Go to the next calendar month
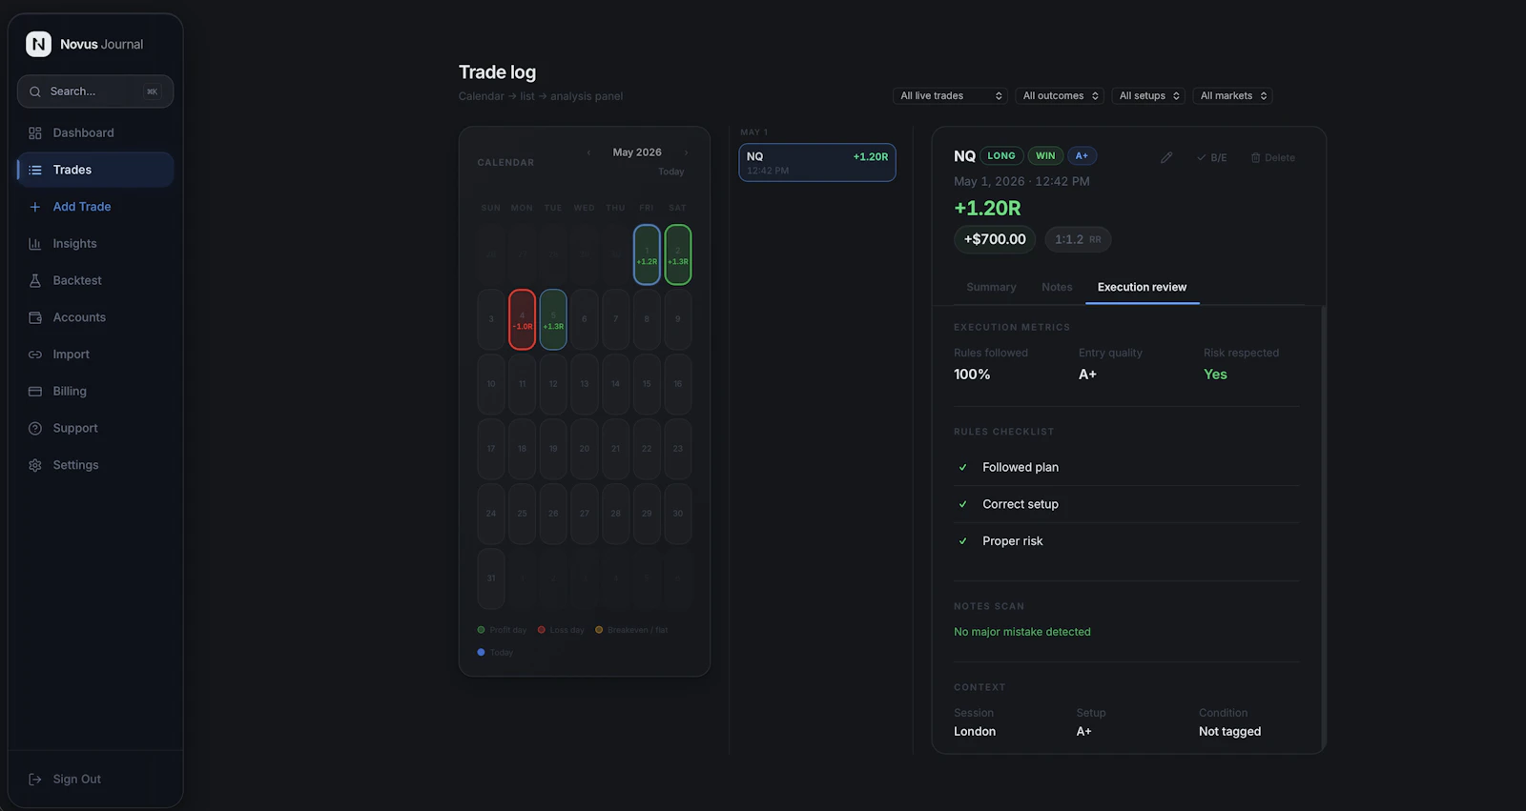 pyautogui.click(x=686, y=152)
